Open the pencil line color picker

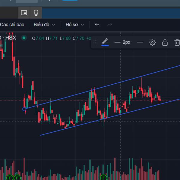tap(105, 42)
